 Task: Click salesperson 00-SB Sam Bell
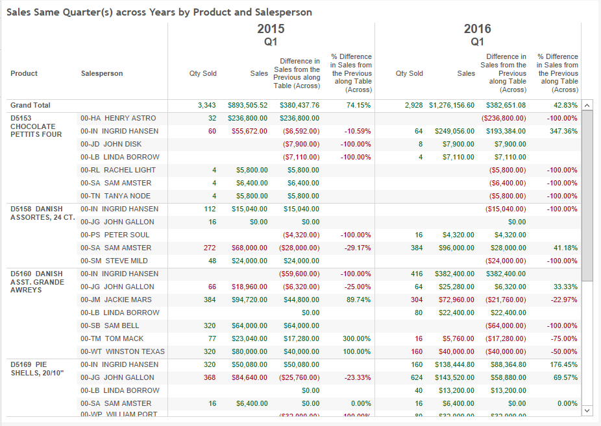[110, 325]
